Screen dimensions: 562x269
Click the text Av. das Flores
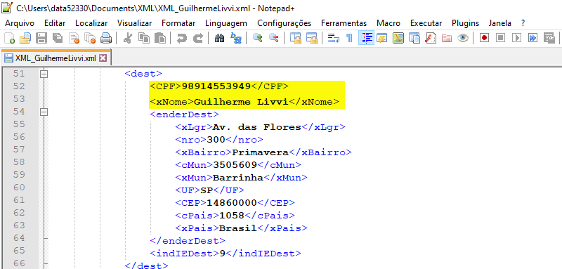click(x=257, y=127)
